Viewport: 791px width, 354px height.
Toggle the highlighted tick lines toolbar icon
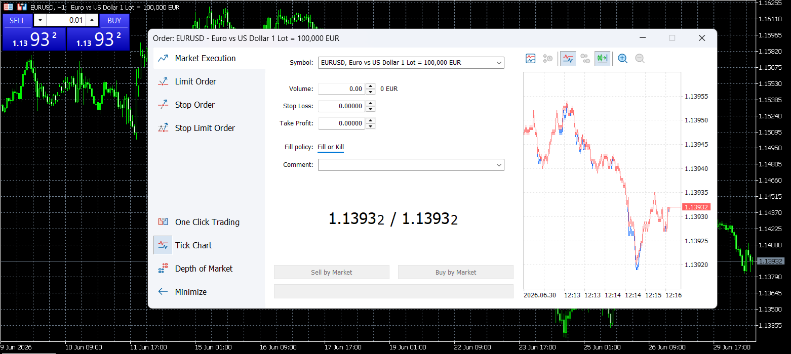(568, 58)
